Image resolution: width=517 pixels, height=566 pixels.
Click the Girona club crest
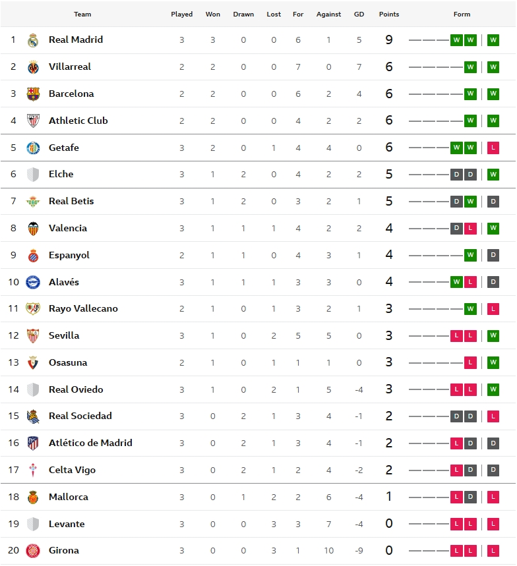click(x=33, y=551)
